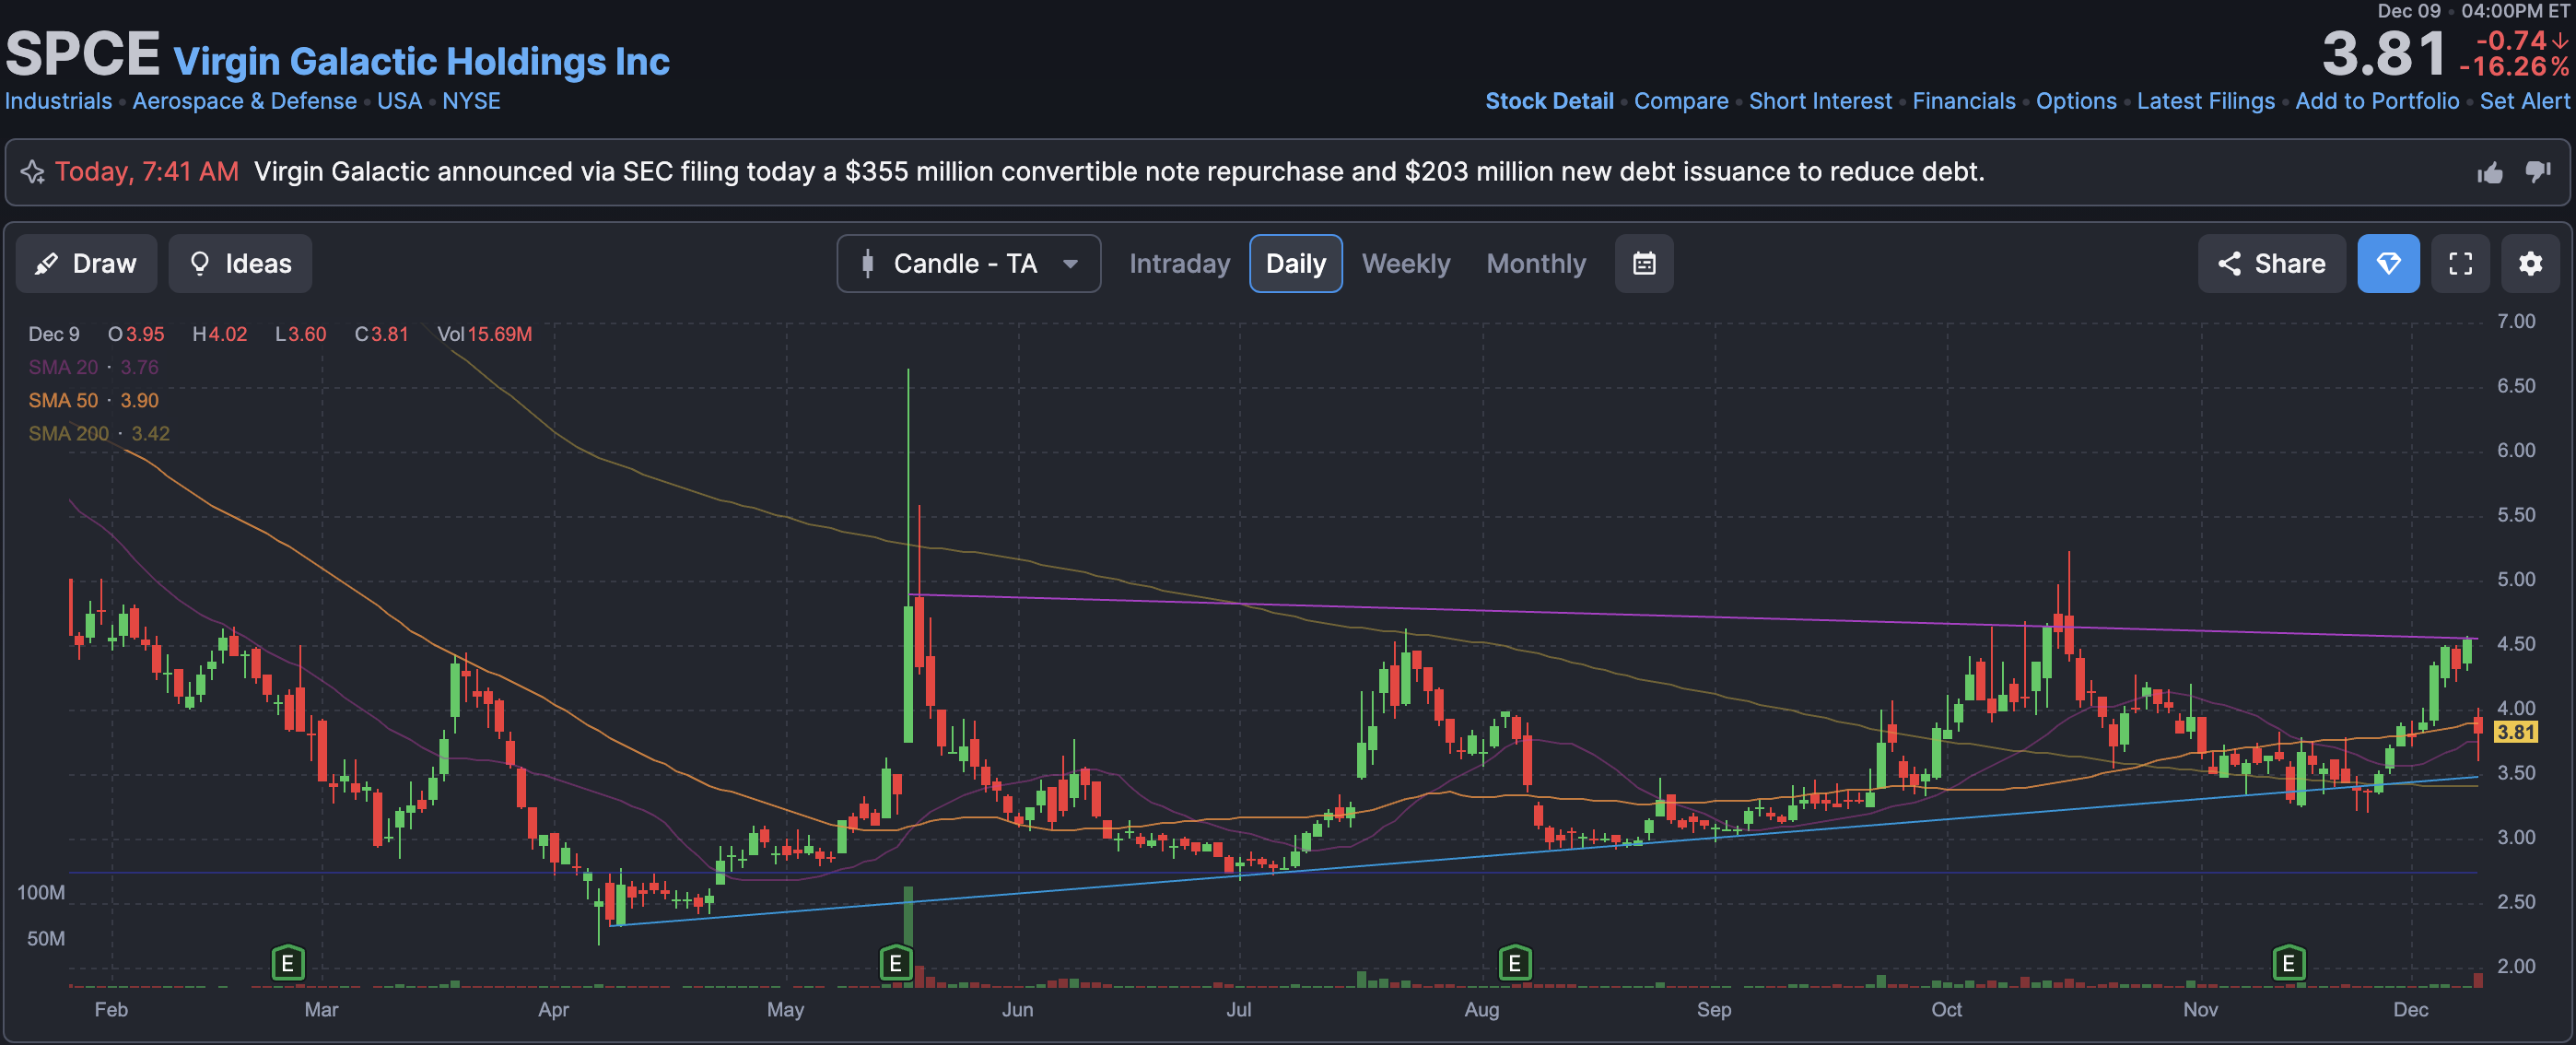
Task: Click the thumbs down icon on news
Action: click(x=2537, y=173)
